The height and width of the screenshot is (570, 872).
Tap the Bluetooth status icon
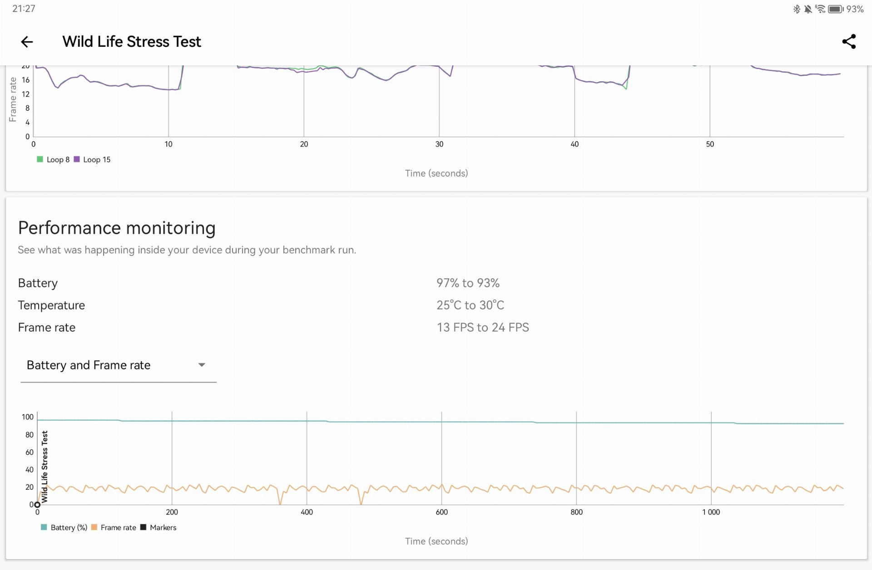coord(796,9)
